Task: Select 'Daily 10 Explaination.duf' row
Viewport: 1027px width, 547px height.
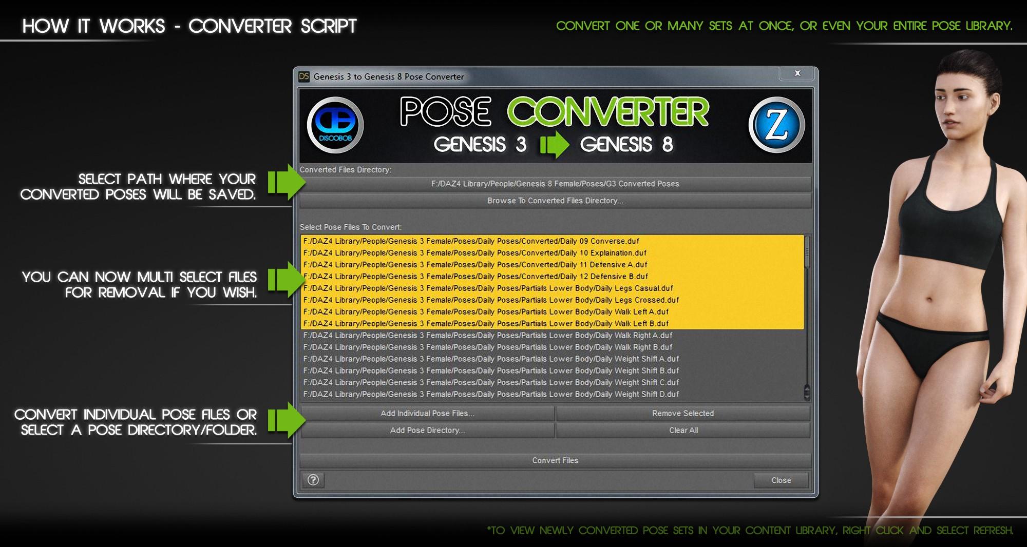Action: (x=553, y=253)
